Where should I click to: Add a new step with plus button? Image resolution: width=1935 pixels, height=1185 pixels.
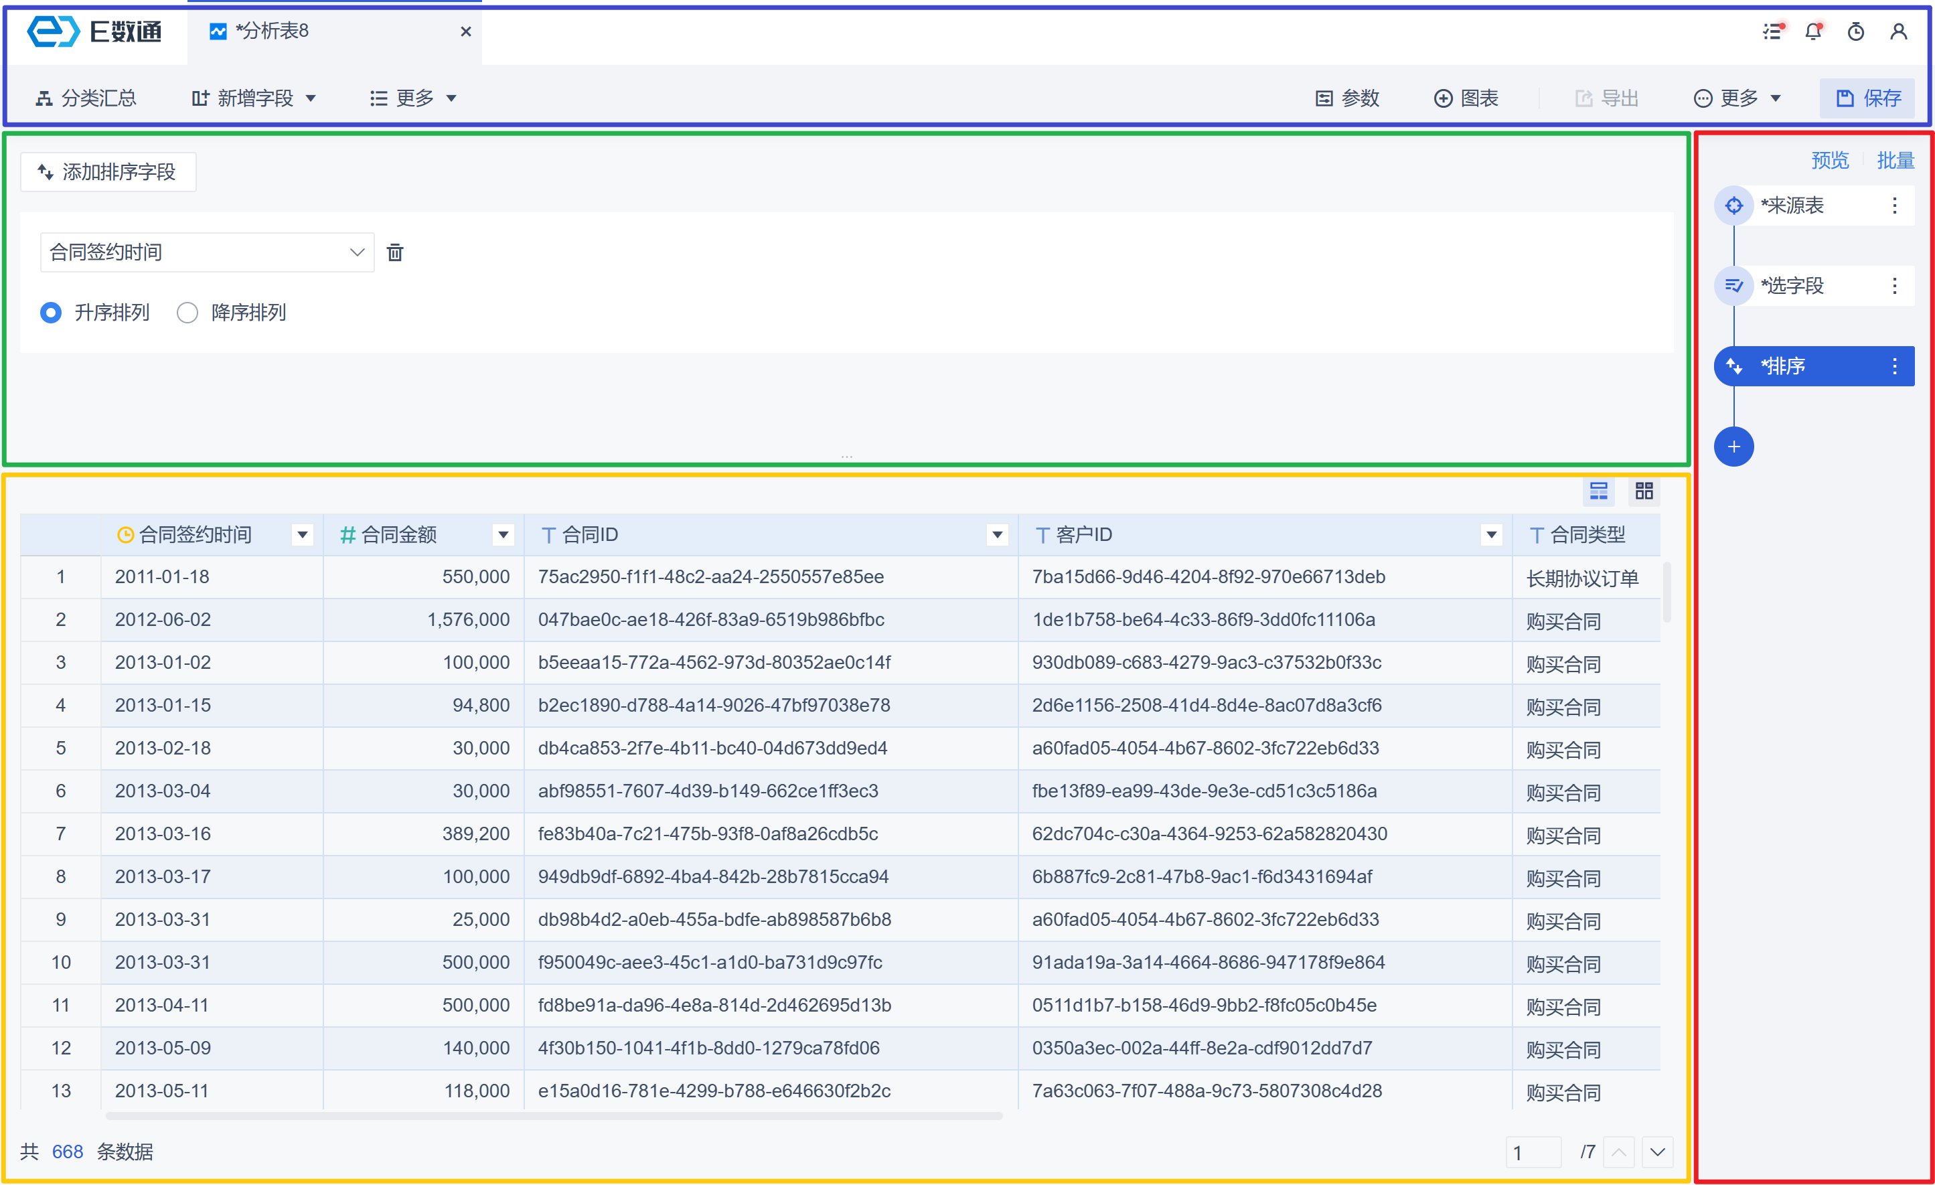click(1733, 447)
